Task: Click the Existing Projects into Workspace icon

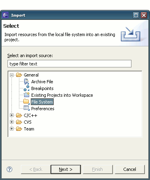Action: click(x=26, y=95)
